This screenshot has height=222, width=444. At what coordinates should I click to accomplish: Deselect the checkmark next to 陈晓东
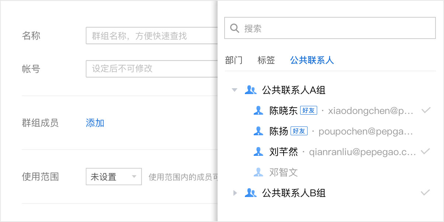click(426, 110)
